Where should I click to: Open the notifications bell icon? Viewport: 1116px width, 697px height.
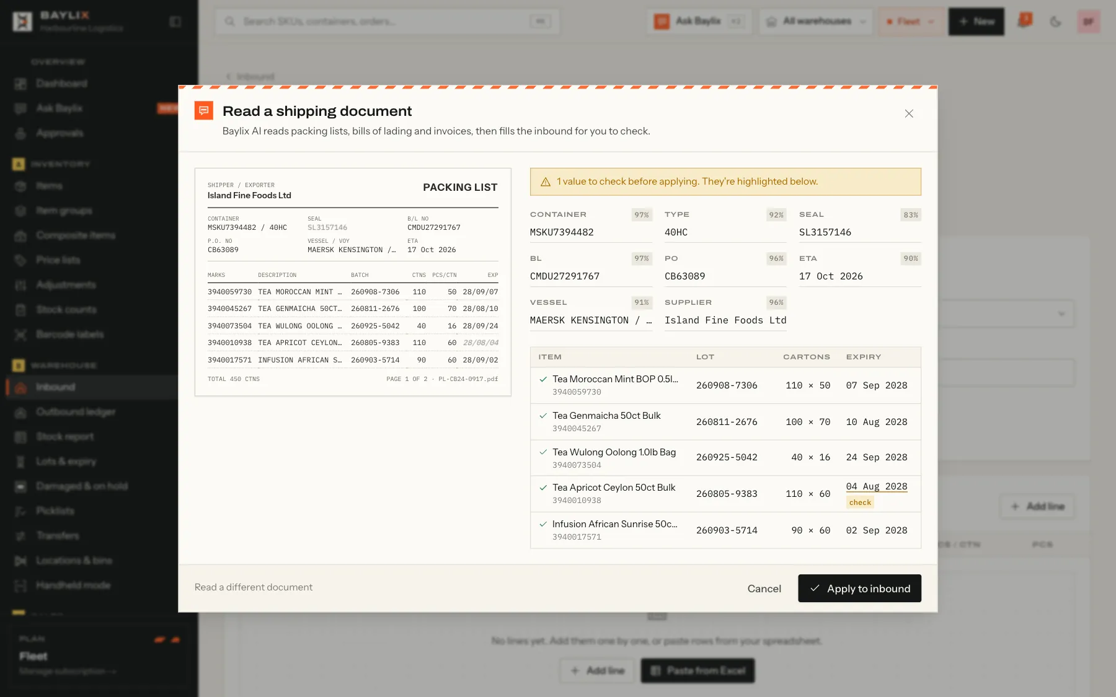click(1024, 21)
